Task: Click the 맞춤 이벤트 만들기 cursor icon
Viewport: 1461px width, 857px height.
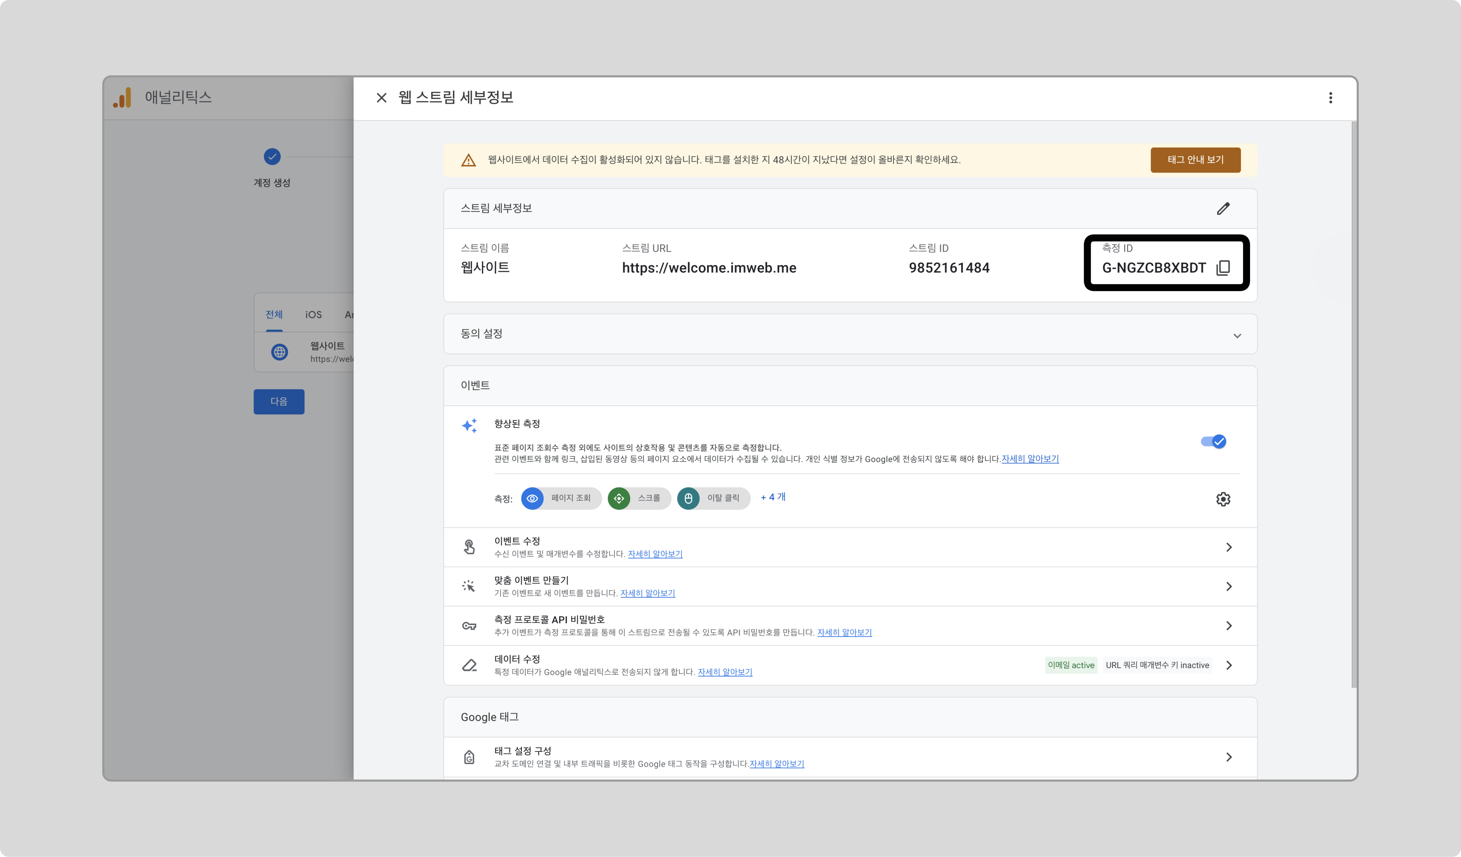Action: [x=468, y=586]
